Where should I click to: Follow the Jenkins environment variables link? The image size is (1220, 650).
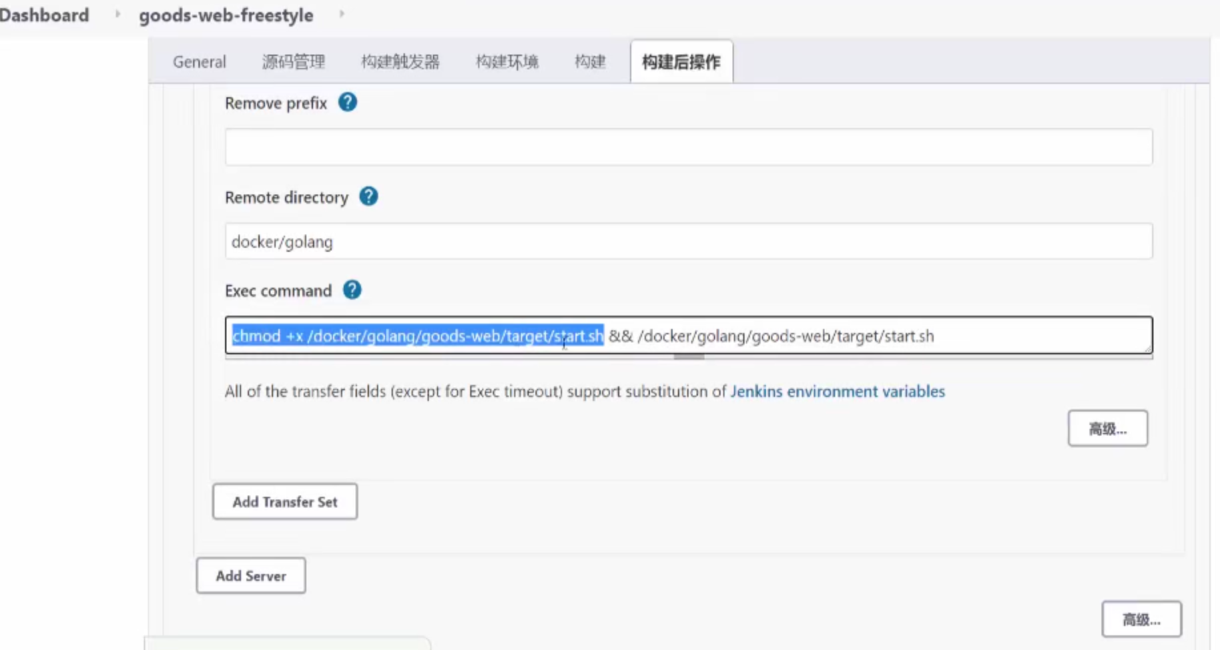pyautogui.click(x=838, y=391)
